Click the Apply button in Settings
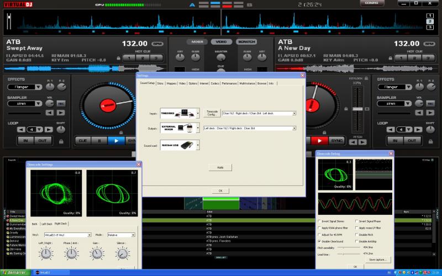Image resolution: width=442 pixels, height=276 pixels. tap(220, 167)
